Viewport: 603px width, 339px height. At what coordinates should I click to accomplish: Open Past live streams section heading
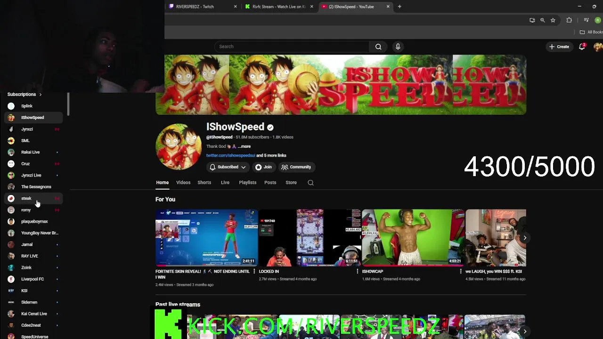pyautogui.click(x=178, y=305)
